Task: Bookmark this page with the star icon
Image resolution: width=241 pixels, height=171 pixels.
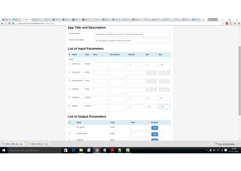Action: tap(223, 23)
